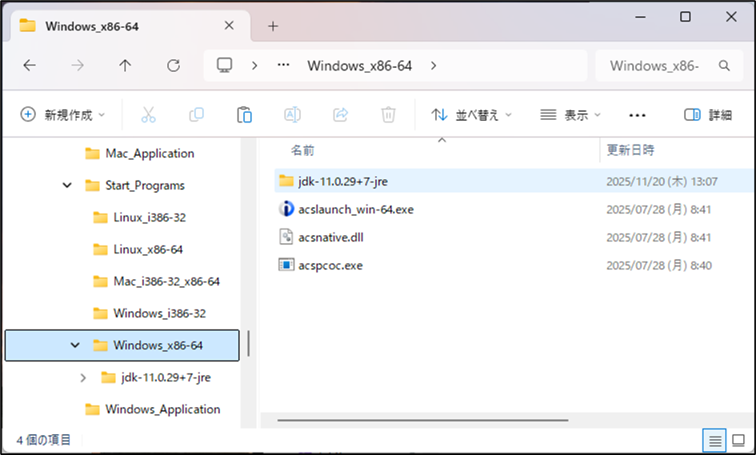The height and width of the screenshot is (455, 756).
Task: Click the Paste clipboard icon
Action: click(244, 115)
